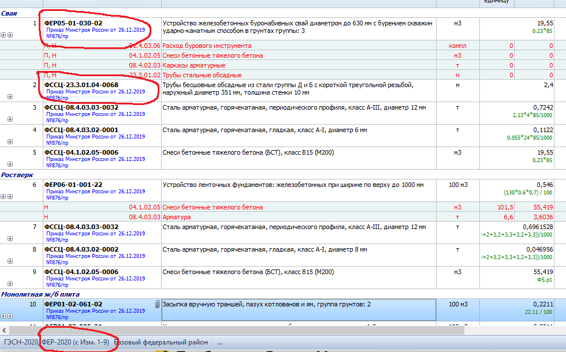The height and width of the screenshot is (352, 566).
Task: Click formula '(130*0,6*0,7) / 100'
Action: (x=528, y=193)
